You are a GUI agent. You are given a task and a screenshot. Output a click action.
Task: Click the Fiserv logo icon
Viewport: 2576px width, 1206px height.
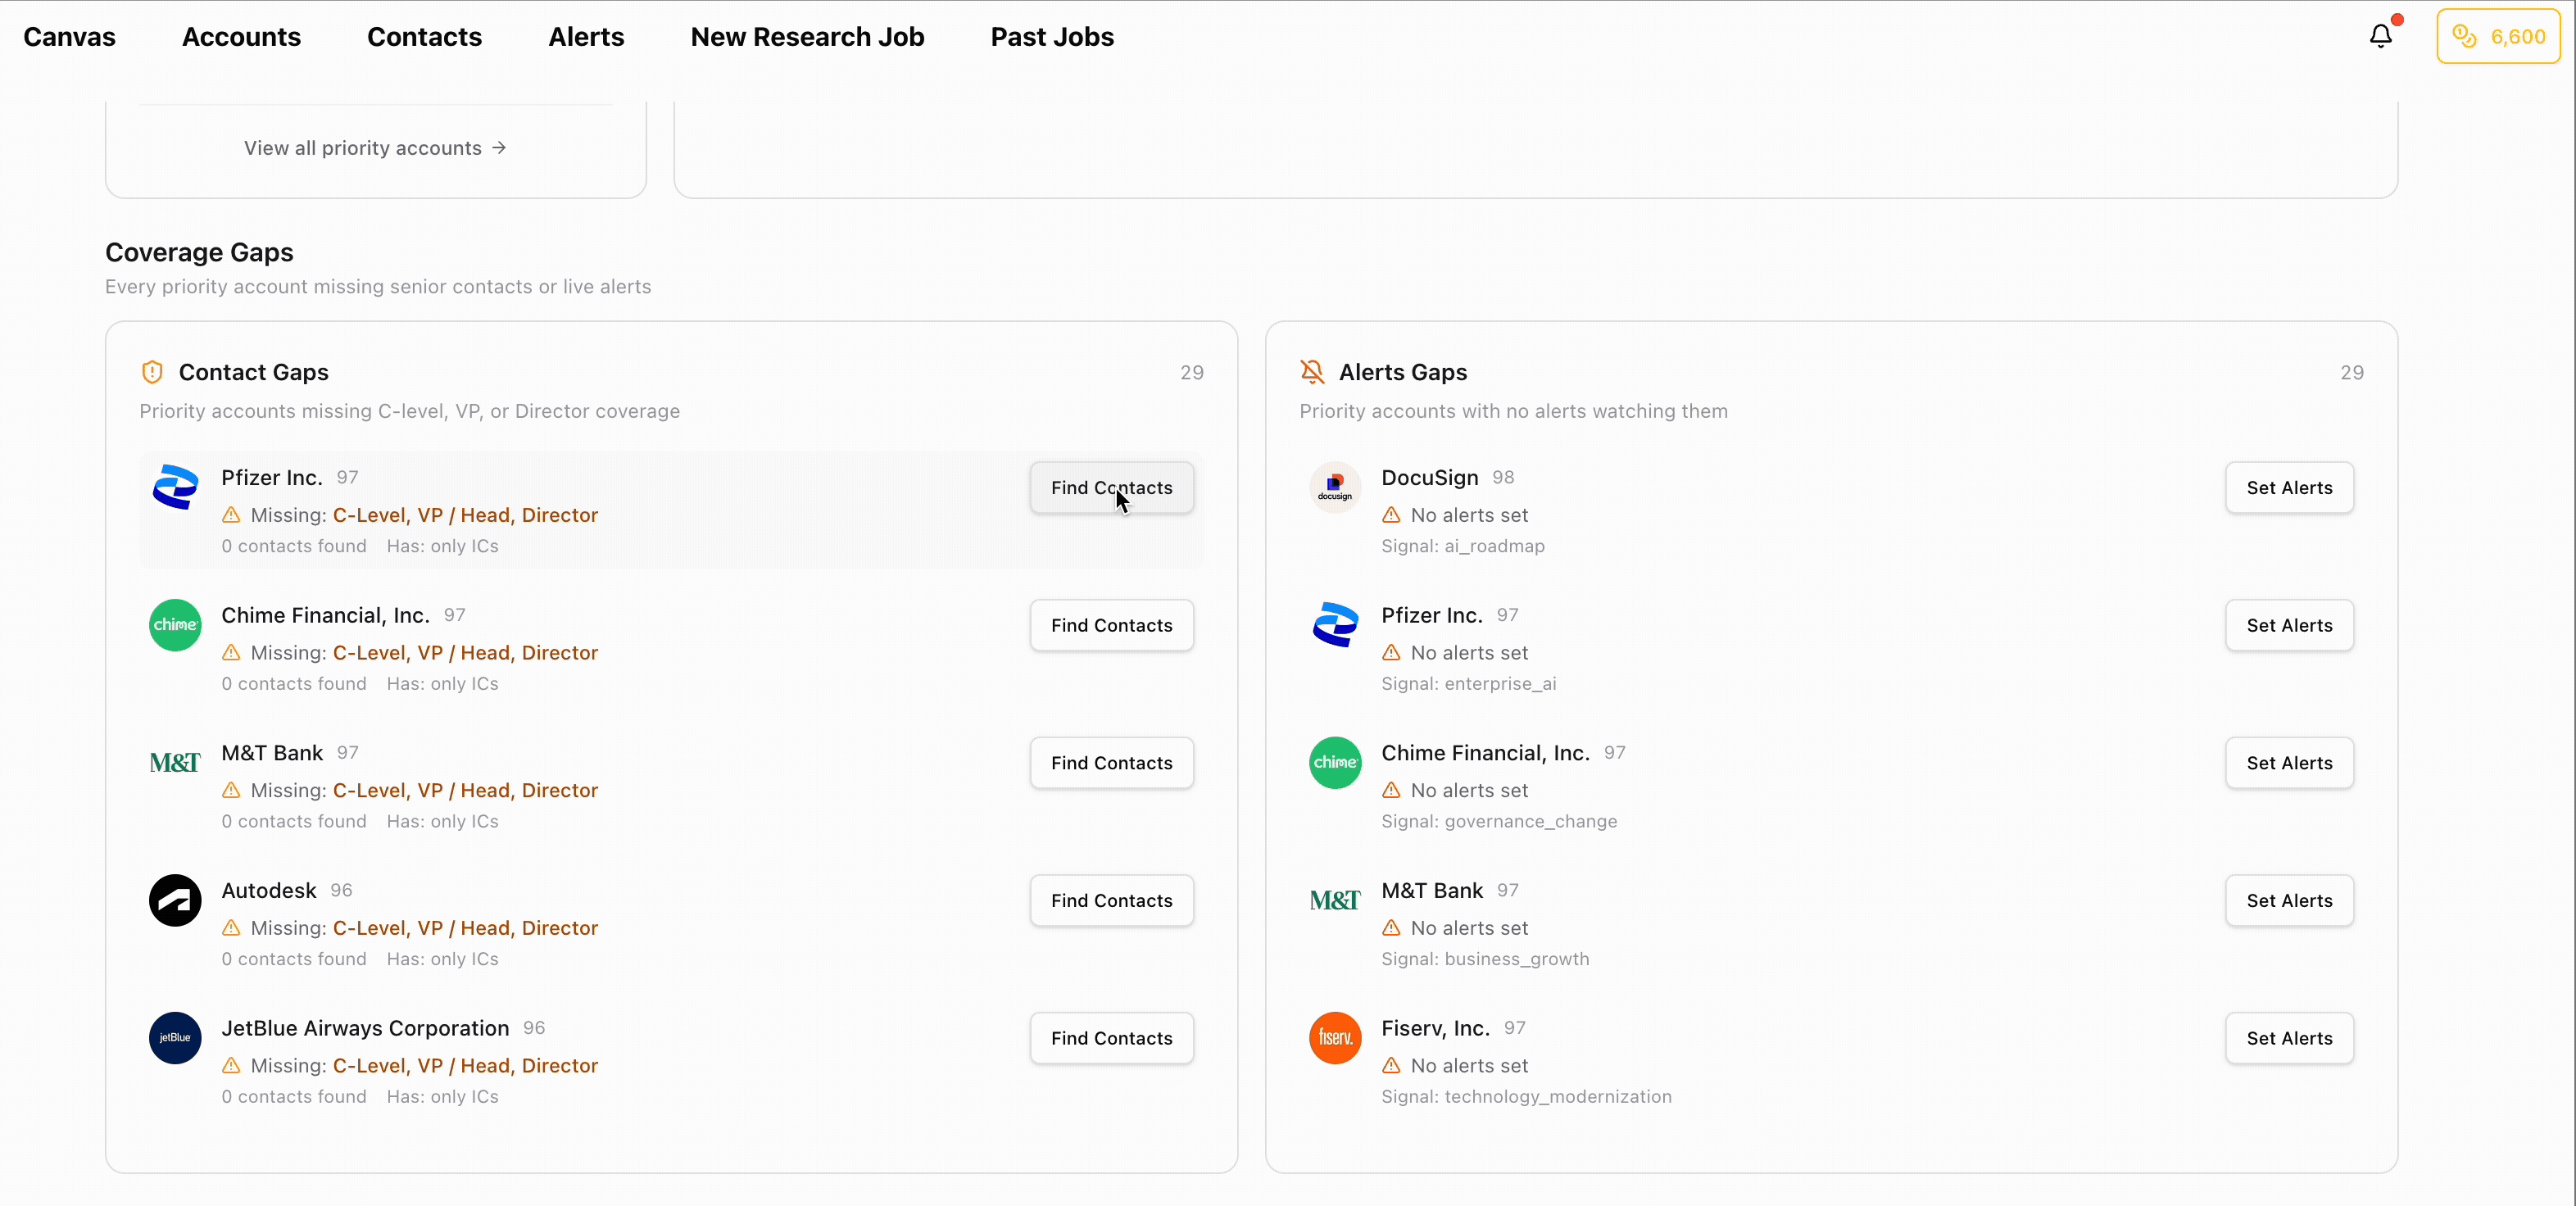pos(1335,1038)
